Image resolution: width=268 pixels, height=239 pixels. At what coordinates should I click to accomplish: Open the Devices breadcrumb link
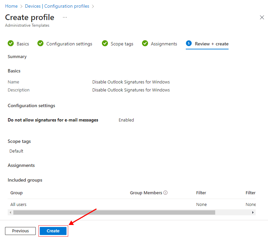coord(33,6)
